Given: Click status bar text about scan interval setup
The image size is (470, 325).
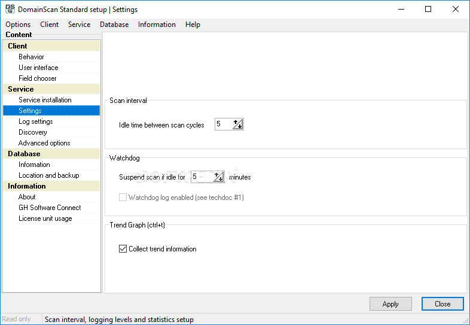Looking at the screenshot, I should tap(120, 320).
